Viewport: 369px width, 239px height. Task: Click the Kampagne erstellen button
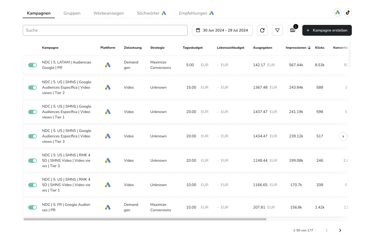coord(327,30)
